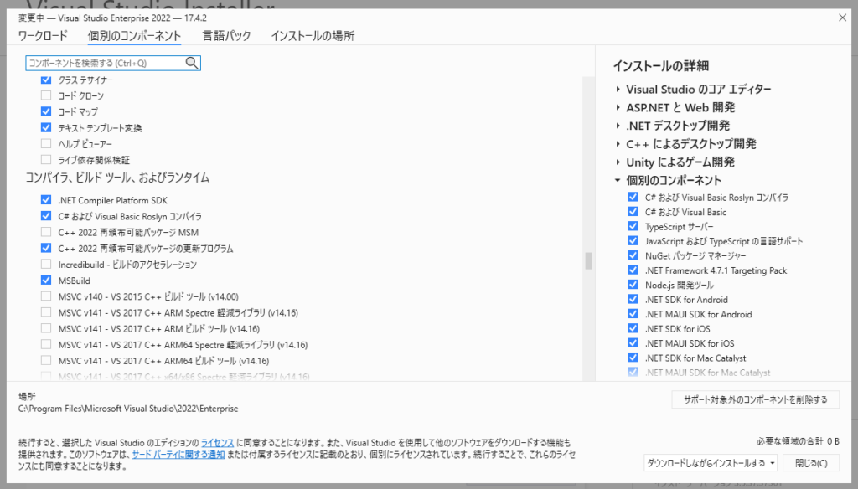858x489 pixels.
Task: Check MSVC v141 ARM ビルド ツール (v14.16)
Action: [x=46, y=329]
